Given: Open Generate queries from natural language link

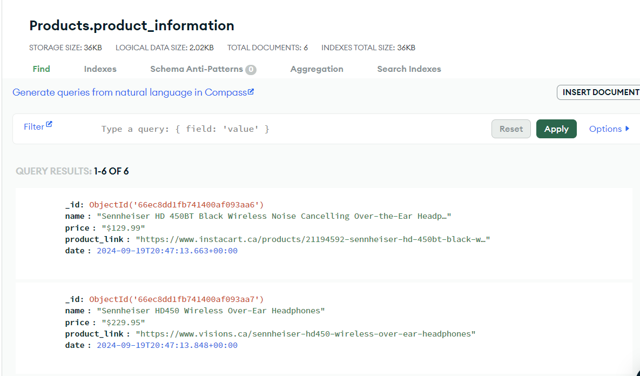Looking at the screenshot, I should [129, 92].
